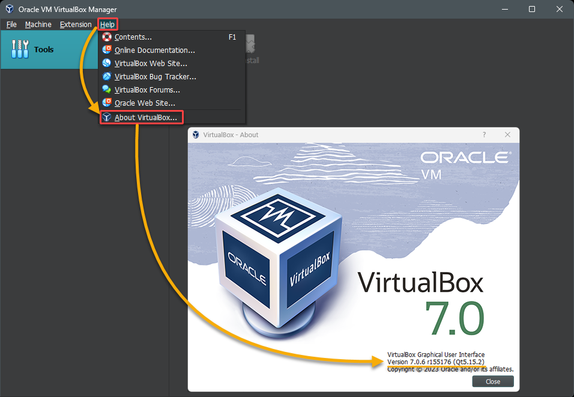Click VirtualBox Graphical User Interface text
This screenshot has height=397, width=574.
tap(436, 354)
